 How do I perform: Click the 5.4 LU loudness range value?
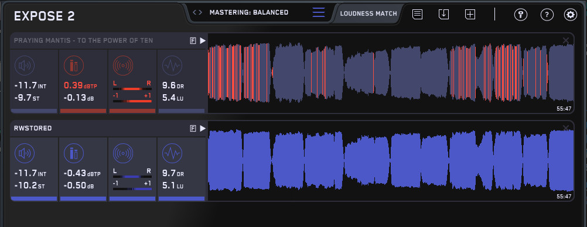pos(173,98)
